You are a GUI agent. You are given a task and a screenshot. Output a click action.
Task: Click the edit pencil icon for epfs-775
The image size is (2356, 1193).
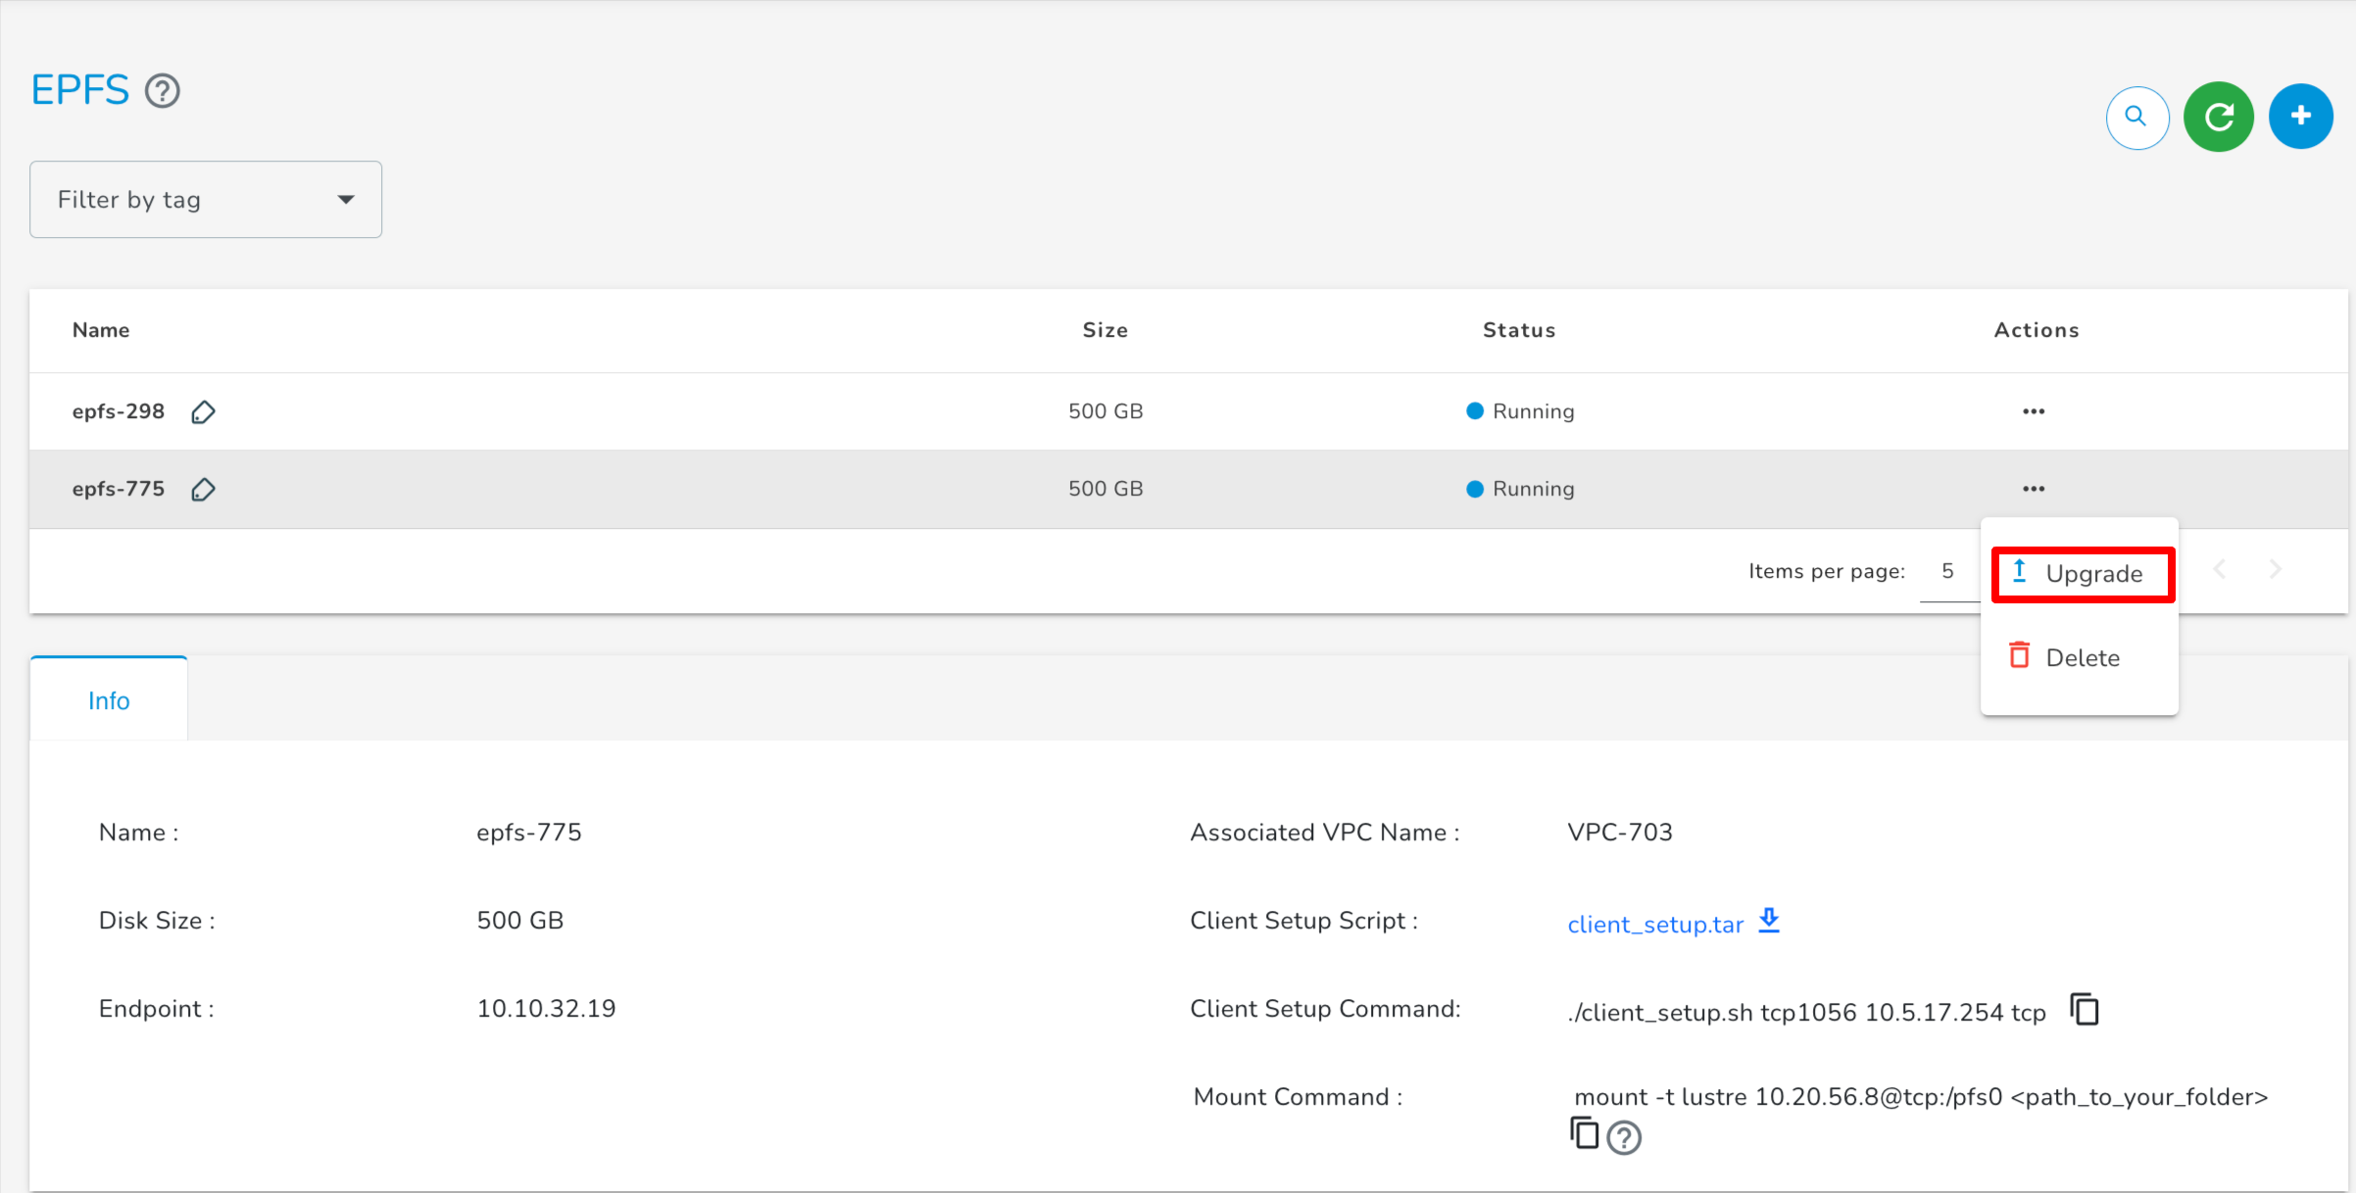204,489
